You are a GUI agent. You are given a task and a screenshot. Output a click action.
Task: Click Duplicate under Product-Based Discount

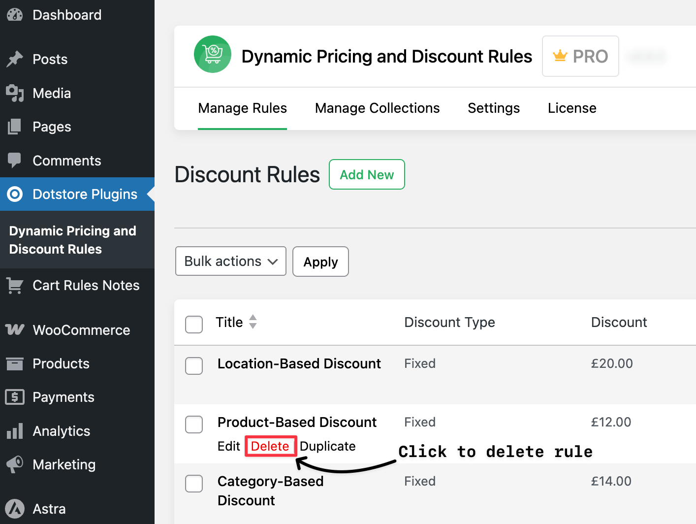[x=328, y=446]
